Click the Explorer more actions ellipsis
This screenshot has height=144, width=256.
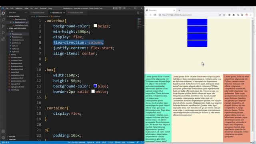coord(26,12)
